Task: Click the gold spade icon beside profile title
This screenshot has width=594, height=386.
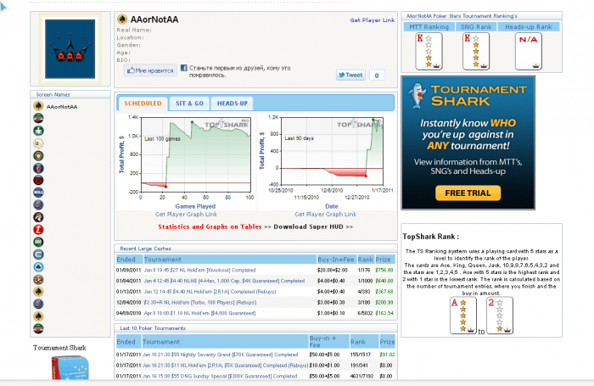Action: tap(122, 20)
